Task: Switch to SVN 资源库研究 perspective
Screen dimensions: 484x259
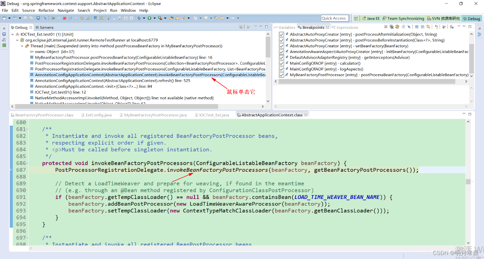Action: pyautogui.click(x=443, y=18)
